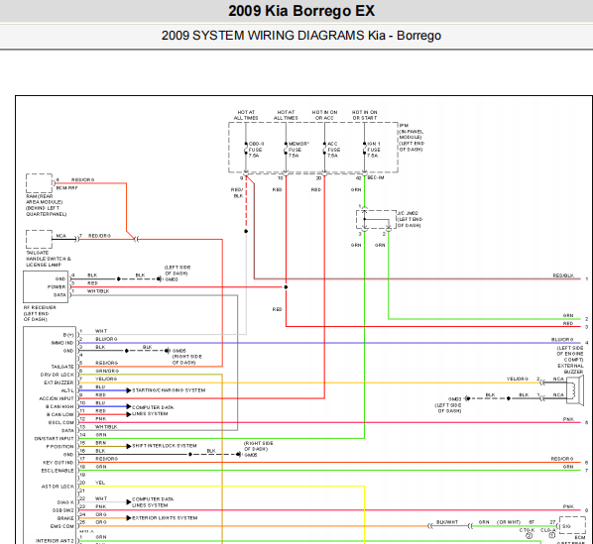The image size is (593, 544).
Task: Click "COMPUTER DATA LINES SYSTEM" beside DIAG K pin
Action: pyautogui.click(x=153, y=502)
